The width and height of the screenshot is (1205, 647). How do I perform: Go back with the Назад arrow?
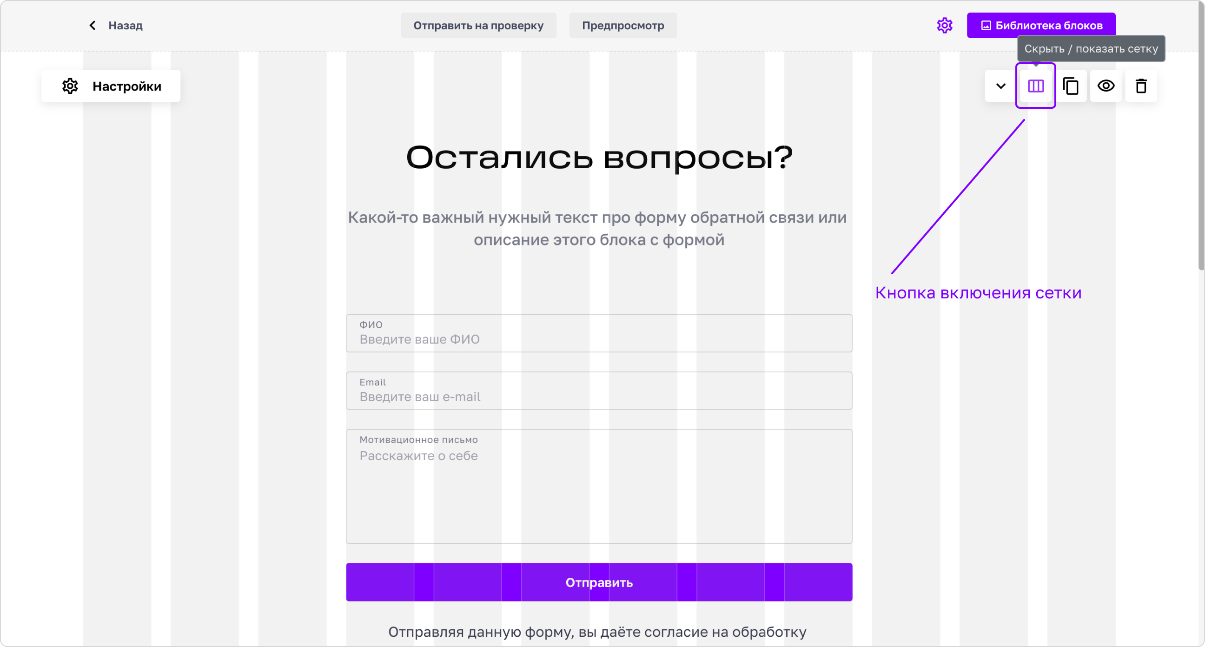pyautogui.click(x=93, y=25)
